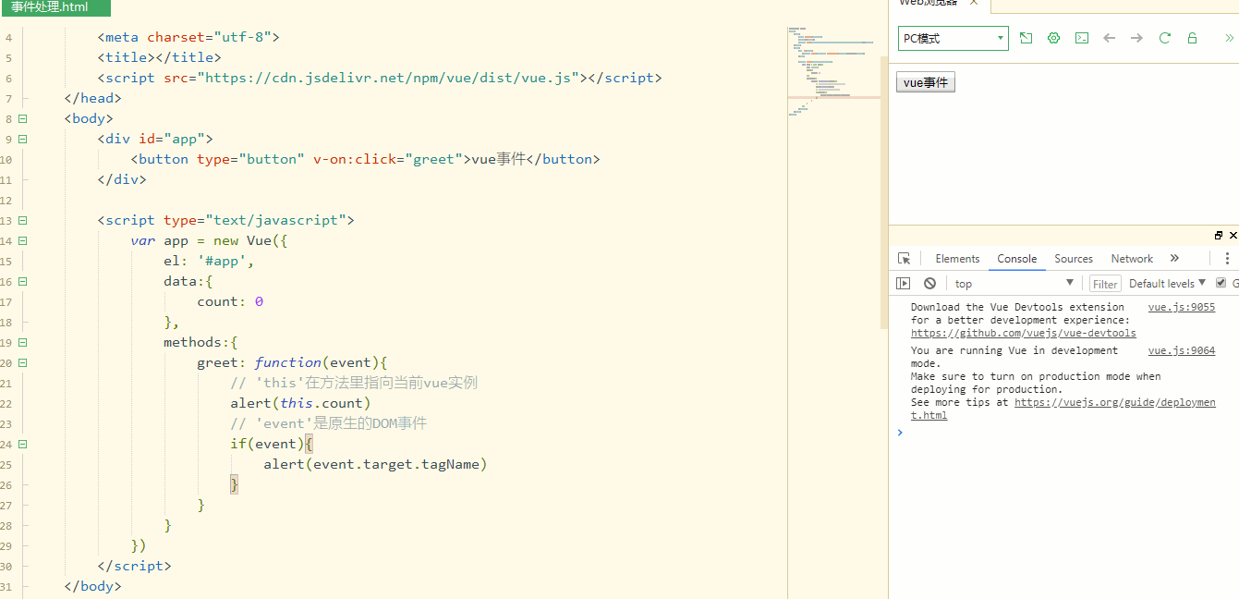Click the console Filter field
The image size is (1239, 599).
click(x=1105, y=284)
